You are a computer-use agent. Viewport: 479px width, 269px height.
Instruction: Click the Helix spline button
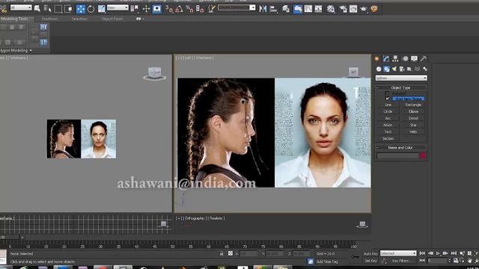click(413, 132)
